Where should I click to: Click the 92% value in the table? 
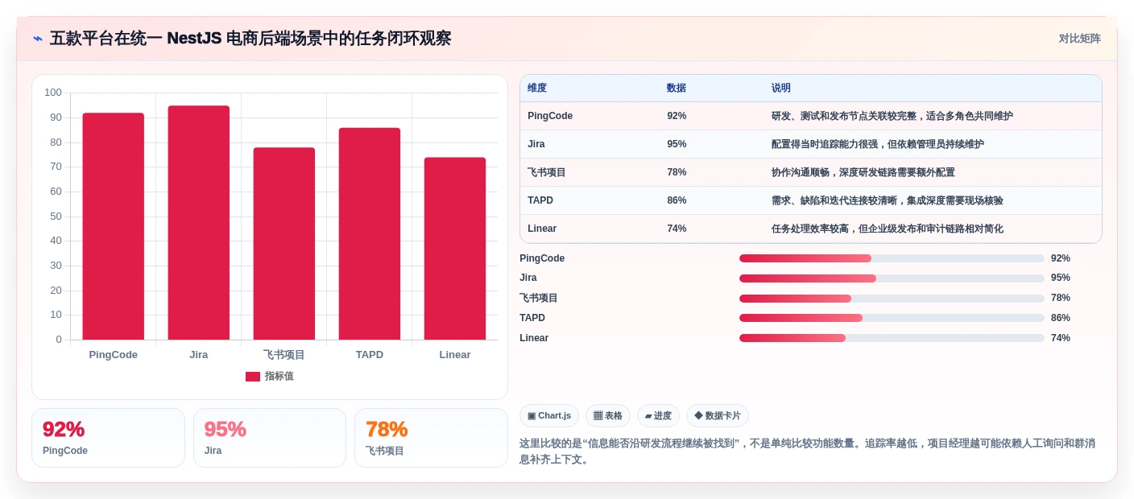point(677,116)
